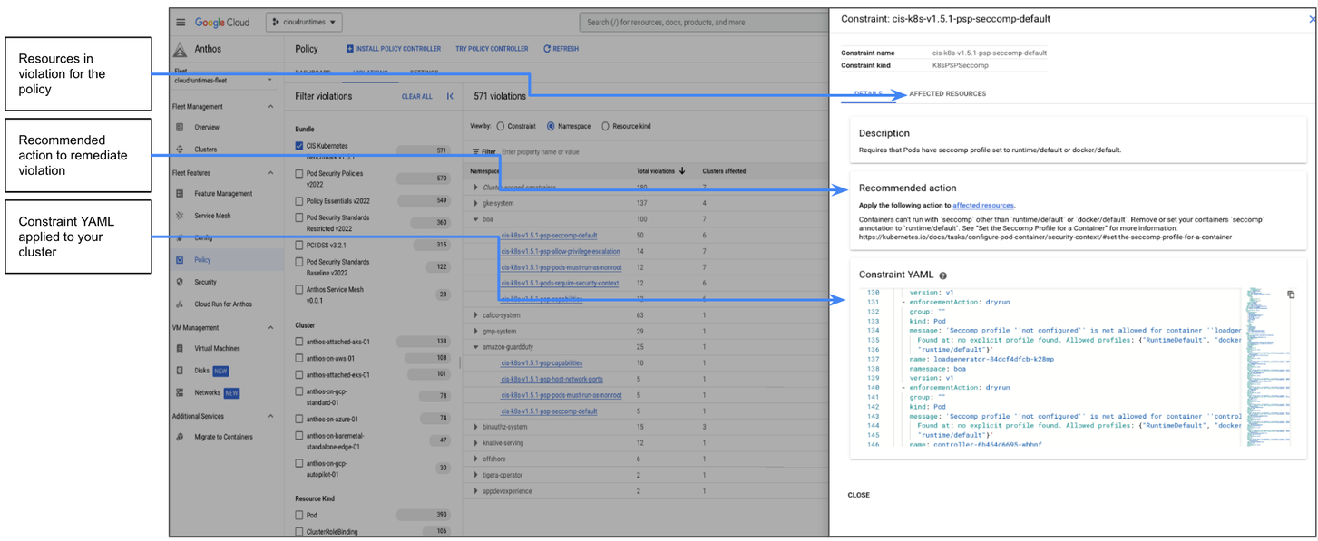Open Networks in the sidebar
Viewport: 1318px width, 541px height.
pyautogui.click(x=207, y=393)
